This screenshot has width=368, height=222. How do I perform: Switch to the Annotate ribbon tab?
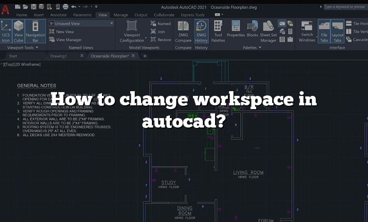tap(59, 15)
